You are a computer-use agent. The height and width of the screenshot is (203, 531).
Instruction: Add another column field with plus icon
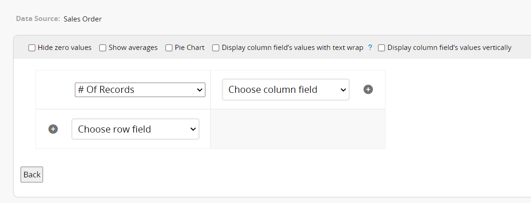368,90
